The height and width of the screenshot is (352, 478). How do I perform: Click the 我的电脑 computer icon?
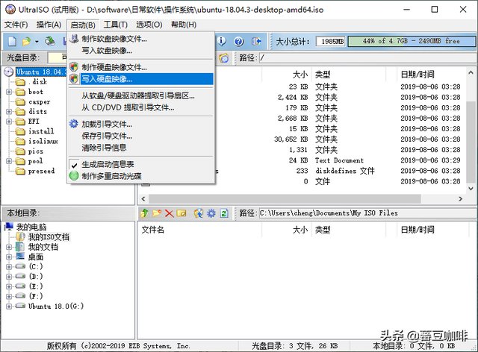[9, 227]
